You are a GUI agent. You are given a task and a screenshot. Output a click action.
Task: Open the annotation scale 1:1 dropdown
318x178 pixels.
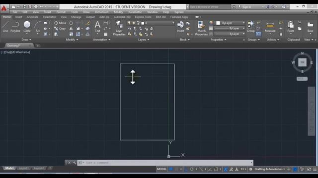243,169
